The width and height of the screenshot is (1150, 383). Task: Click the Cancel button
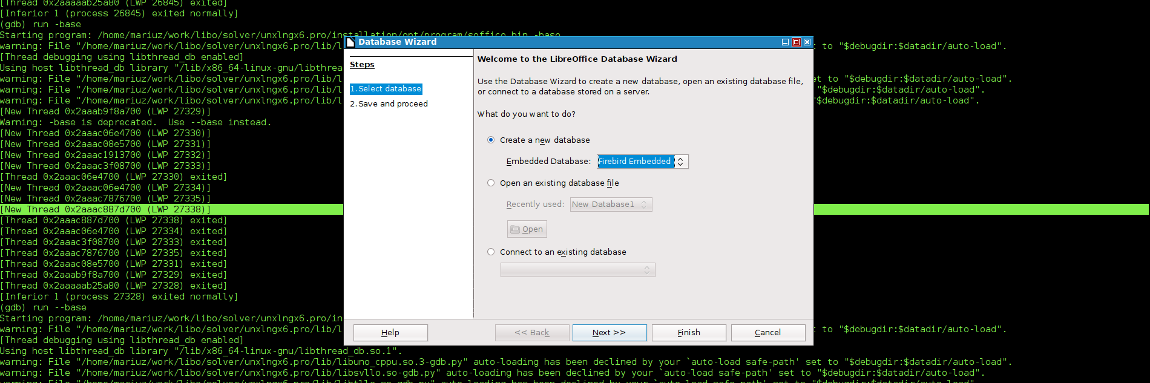tap(768, 333)
